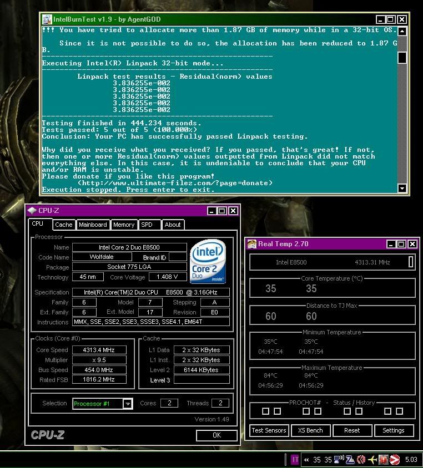Click the L1 Data value 2 x 32 KBytes
Screen dimensions: 423x468
pyautogui.click(x=202, y=350)
